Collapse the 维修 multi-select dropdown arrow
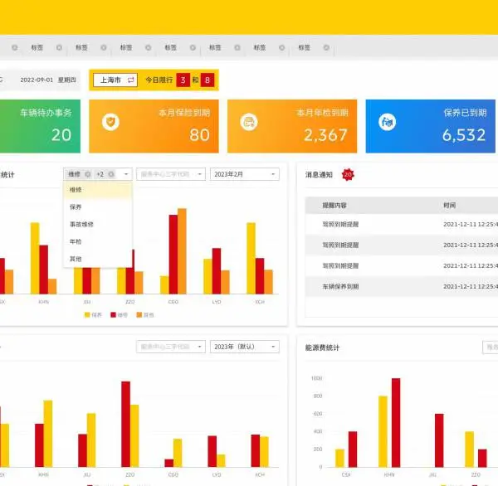The image size is (498, 486). point(126,174)
